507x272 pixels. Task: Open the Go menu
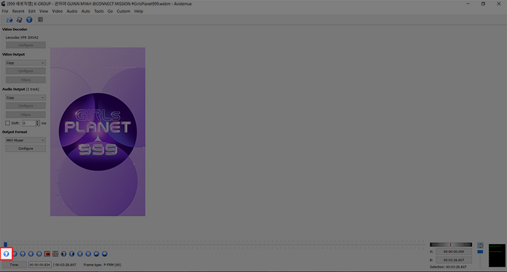[110, 11]
